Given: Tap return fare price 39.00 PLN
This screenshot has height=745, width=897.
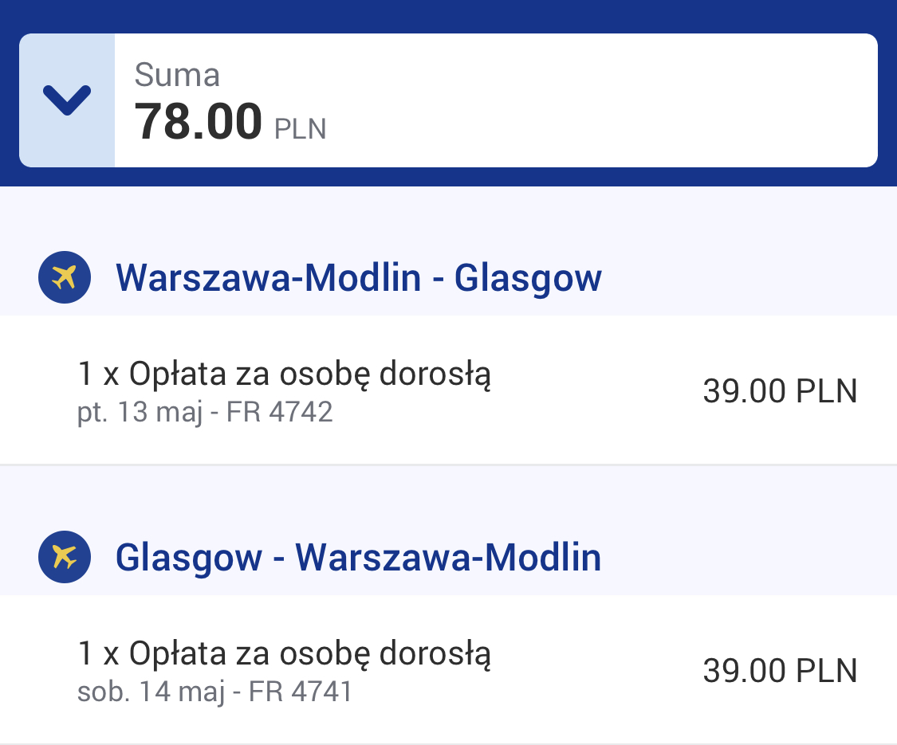Looking at the screenshot, I should (781, 671).
